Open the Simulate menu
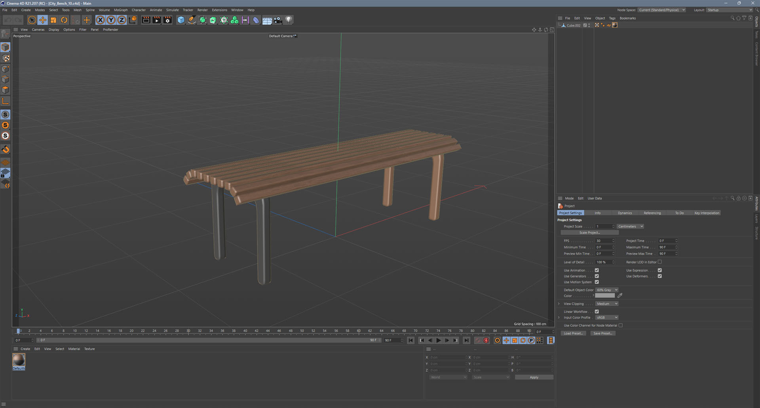Screen dimensions: 760x408 pos(172,10)
